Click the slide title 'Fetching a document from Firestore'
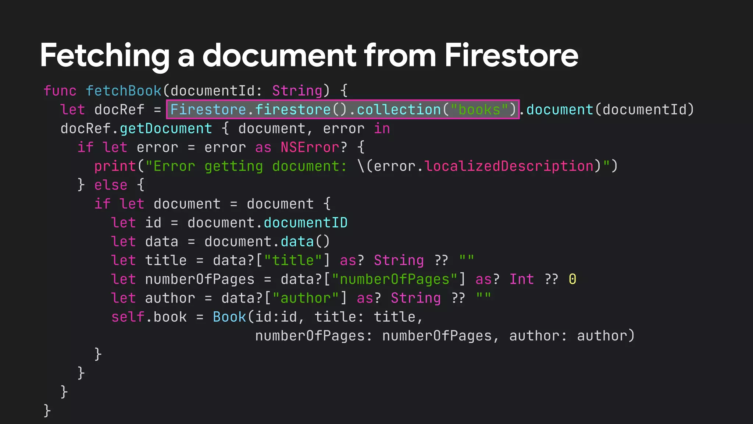This screenshot has width=753, height=424. click(309, 55)
